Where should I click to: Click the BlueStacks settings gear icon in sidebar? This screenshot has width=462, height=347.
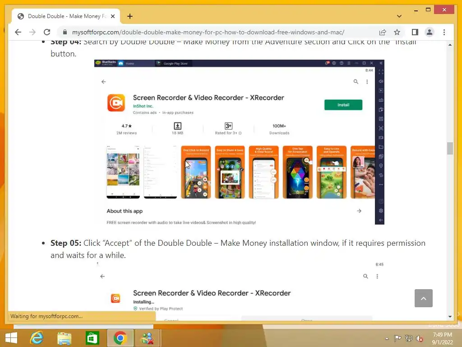(381, 211)
